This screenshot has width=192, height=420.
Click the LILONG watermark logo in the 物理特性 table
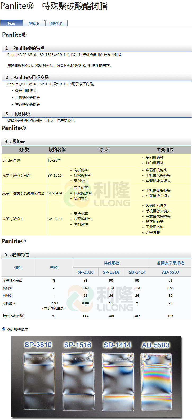[101, 299]
